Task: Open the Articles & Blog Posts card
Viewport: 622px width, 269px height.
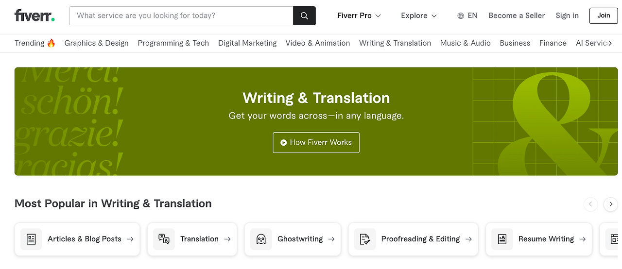Action: [x=77, y=239]
